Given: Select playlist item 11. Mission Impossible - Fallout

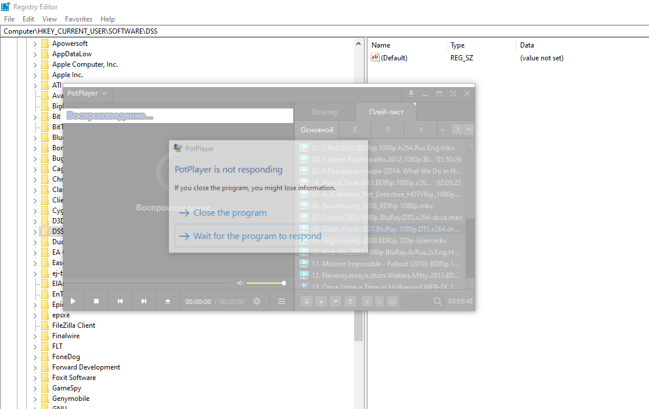Looking at the screenshot, I should tap(381, 263).
